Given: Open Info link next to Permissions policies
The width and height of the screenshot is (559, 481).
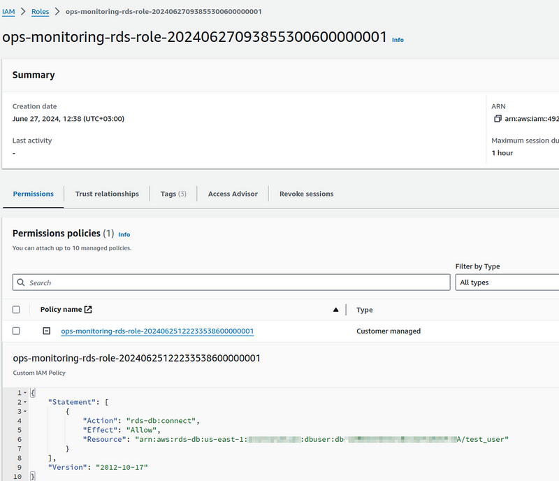Looking at the screenshot, I should pyautogui.click(x=124, y=234).
